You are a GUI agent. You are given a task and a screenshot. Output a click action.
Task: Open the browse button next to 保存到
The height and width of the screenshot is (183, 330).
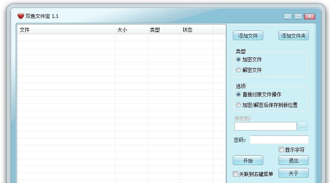pos(302,126)
